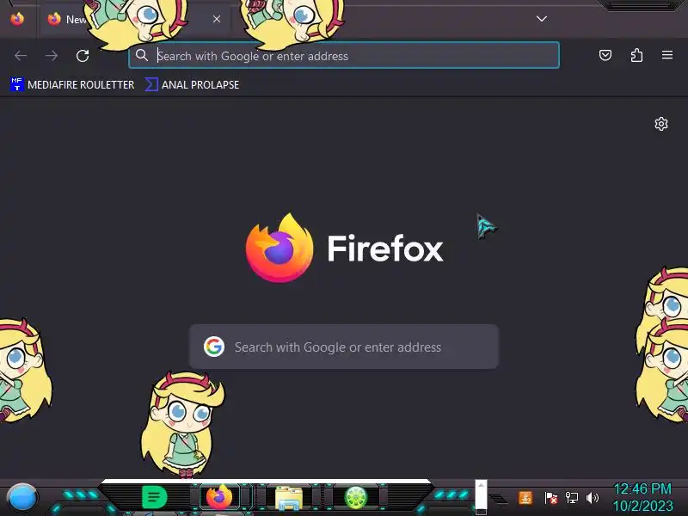Go forward using the forward arrow
Viewport: 688px width, 516px height.
tap(52, 56)
